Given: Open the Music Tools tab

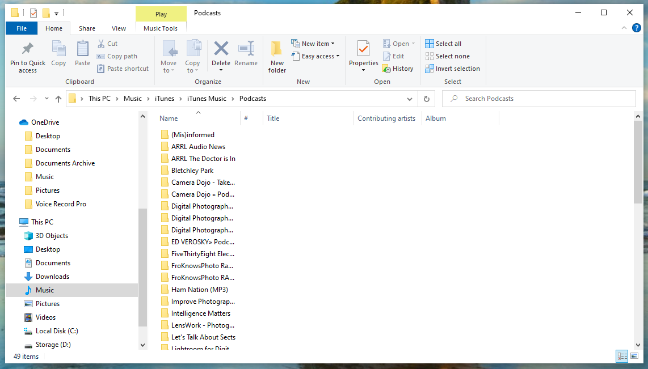Looking at the screenshot, I should click(161, 28).
